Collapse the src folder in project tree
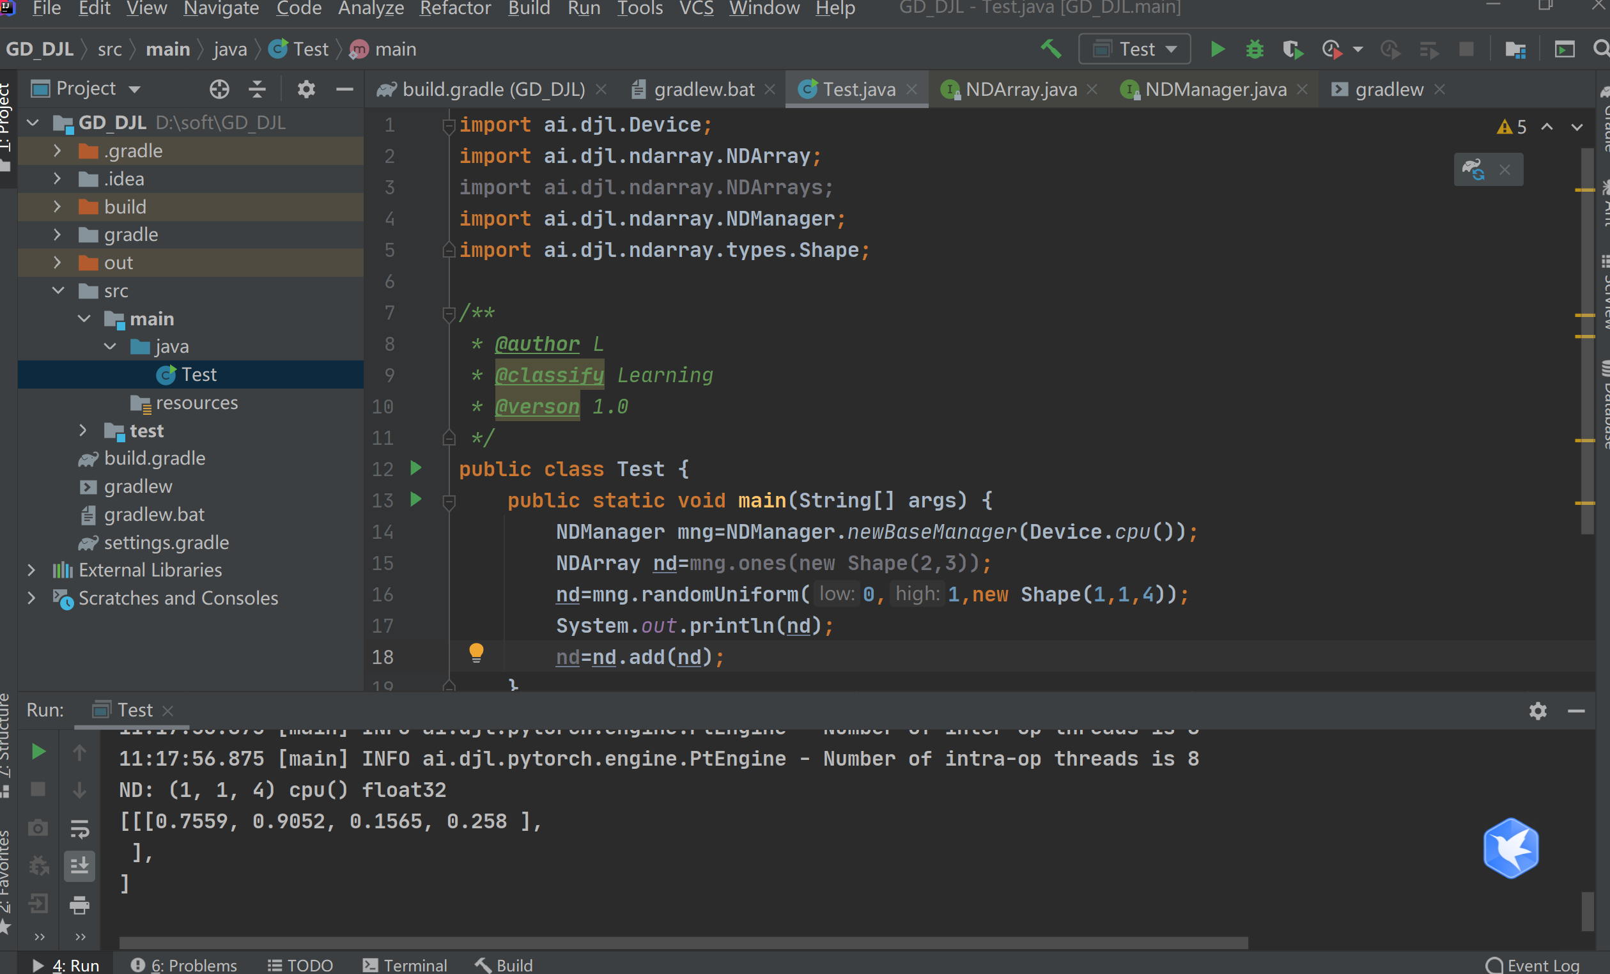The height and width of the screenshot is (974, 1610). 58,291
